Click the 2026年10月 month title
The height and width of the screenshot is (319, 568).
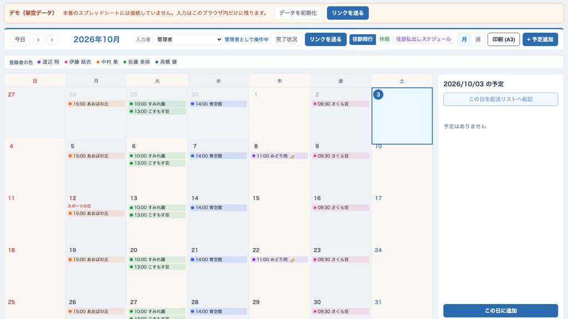97,39
